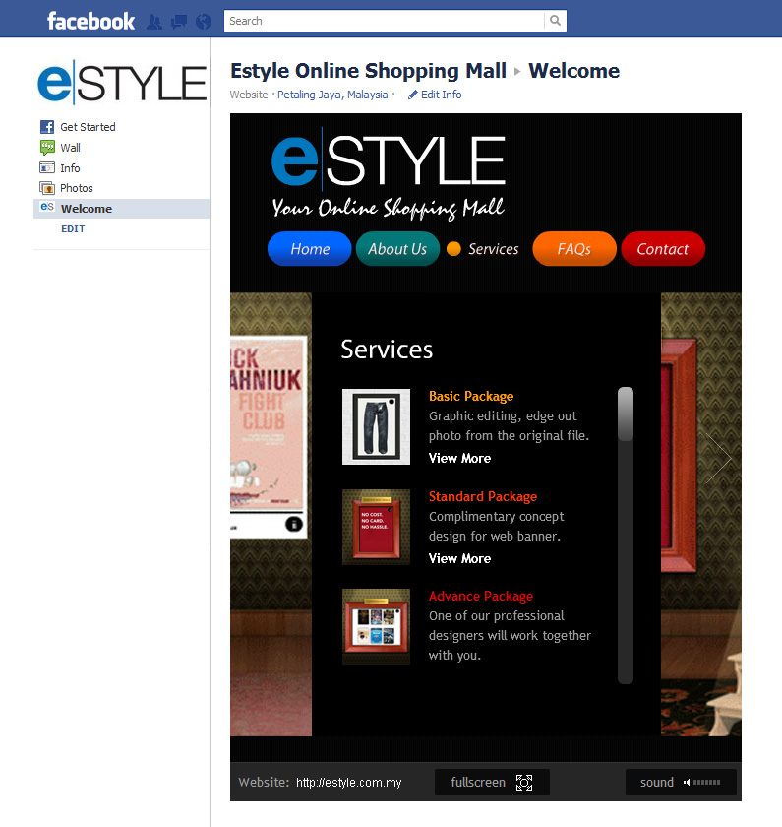
Task: Click the right arrow to next slide
Action: [723, 458]
